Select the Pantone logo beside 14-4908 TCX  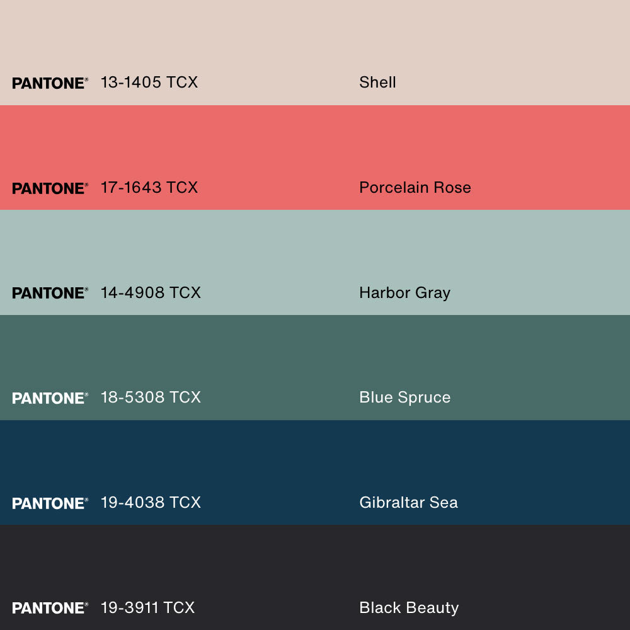tap(50, 293)
